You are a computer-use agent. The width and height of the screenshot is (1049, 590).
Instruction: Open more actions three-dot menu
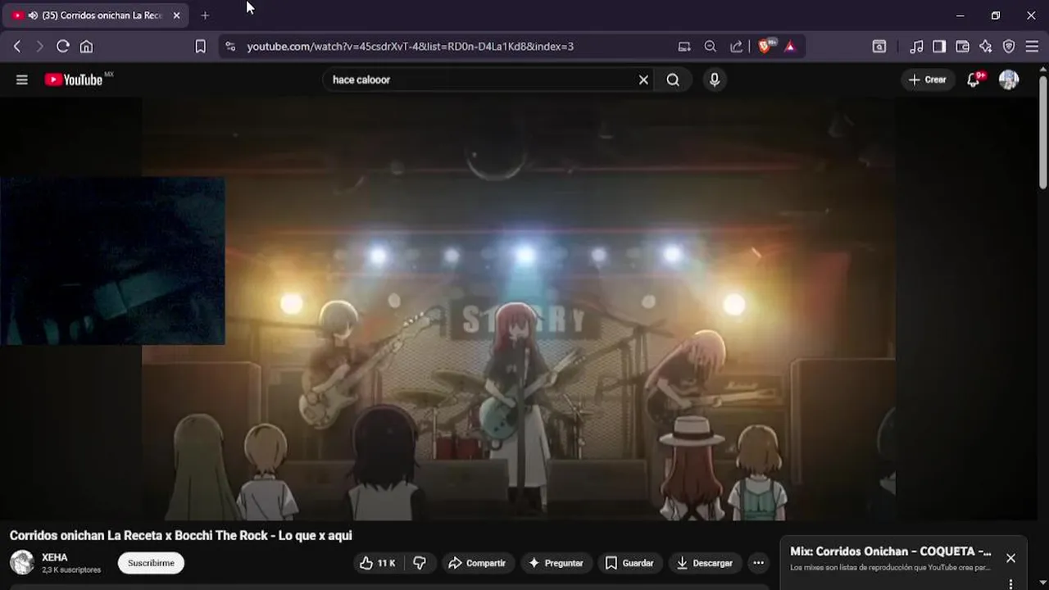pos(758,563)
